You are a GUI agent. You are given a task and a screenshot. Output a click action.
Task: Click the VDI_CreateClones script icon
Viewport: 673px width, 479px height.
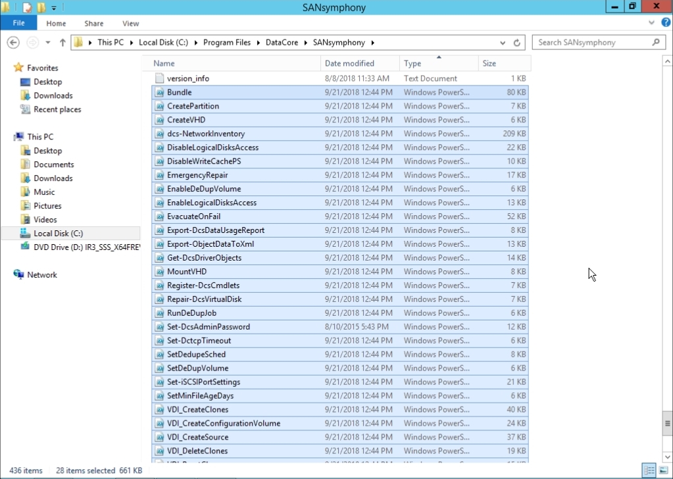click(159, 409)
